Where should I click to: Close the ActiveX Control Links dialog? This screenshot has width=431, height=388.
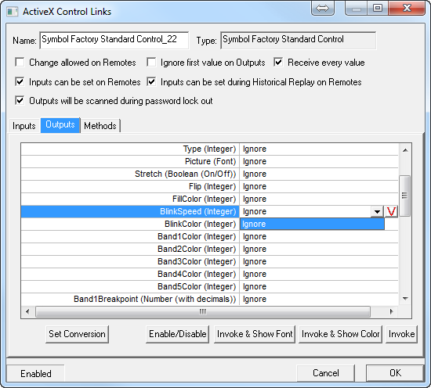407,8
